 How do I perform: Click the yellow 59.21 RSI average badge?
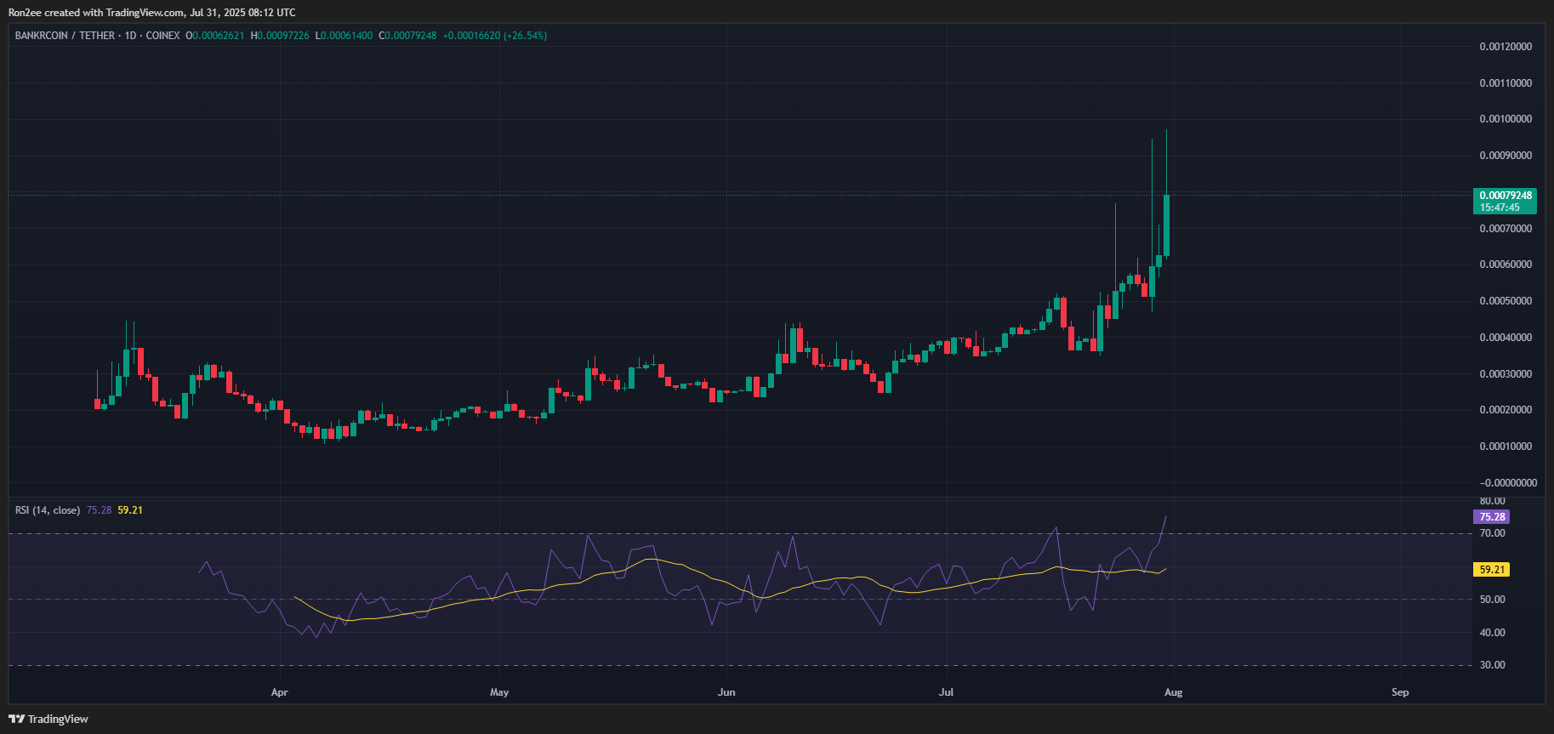(x=1491, y=570)
